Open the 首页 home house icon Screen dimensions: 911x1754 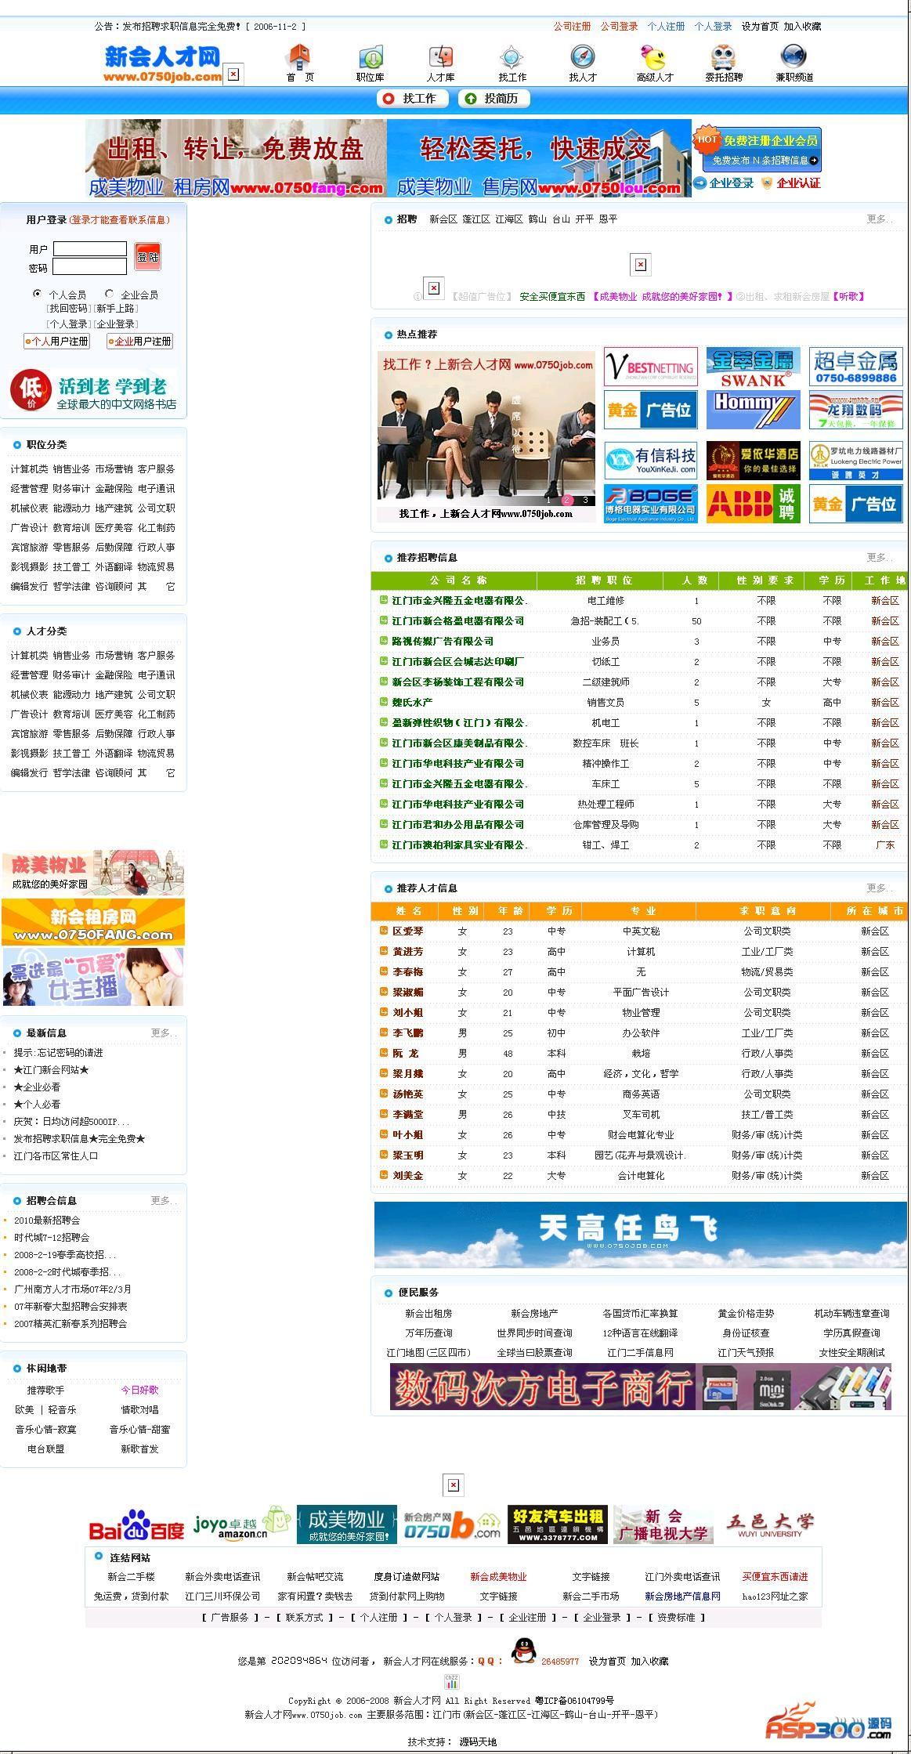pos(299,56)
